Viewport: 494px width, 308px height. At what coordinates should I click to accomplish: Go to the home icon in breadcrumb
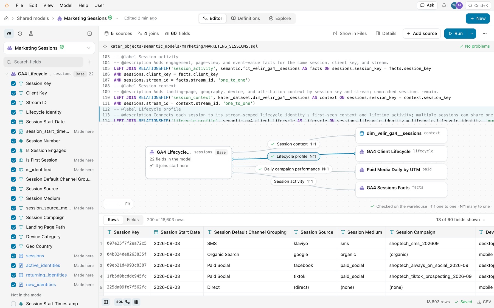coord(6,18)
